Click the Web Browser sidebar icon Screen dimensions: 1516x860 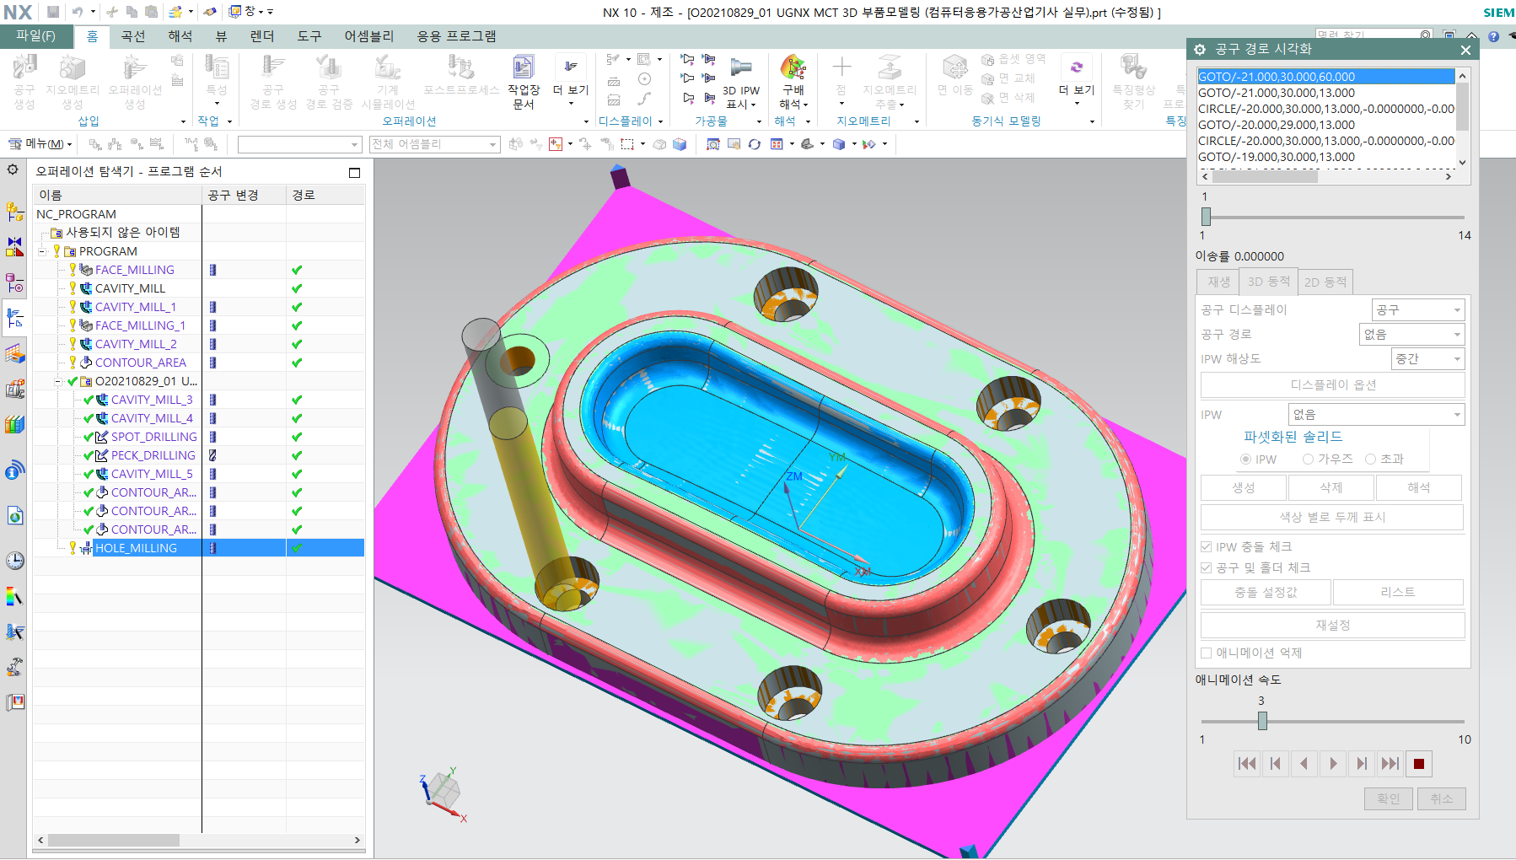[x=14, y=515]
